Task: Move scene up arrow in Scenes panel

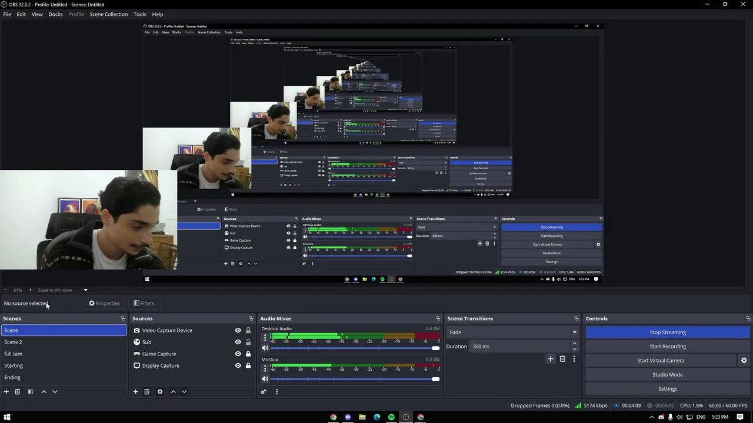Action: click(x=44, y=392)
